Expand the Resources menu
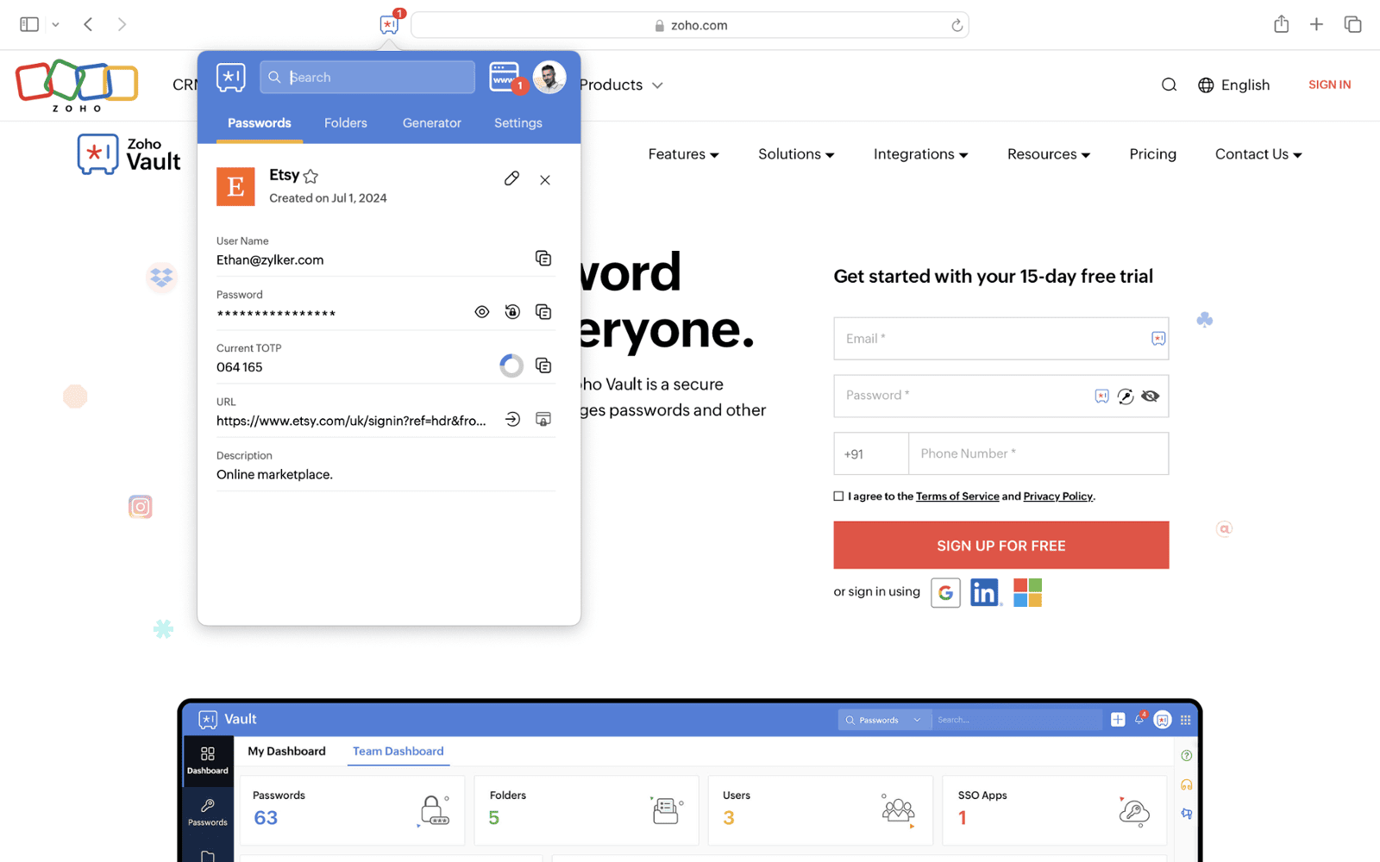This screenshot has height=862, width=1380. (1049, 154)
